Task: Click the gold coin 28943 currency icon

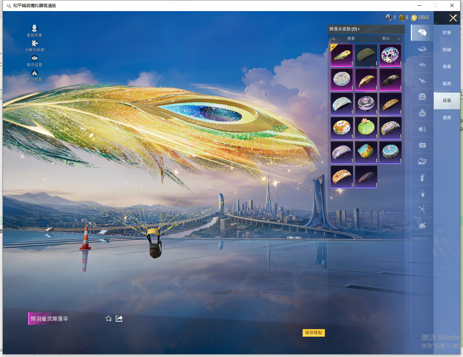Action: [x=414, y=18]
